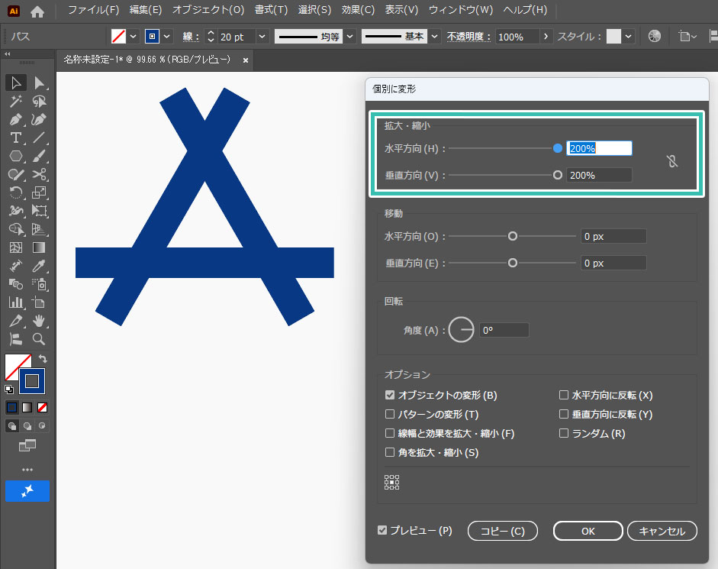Toggle the constrain proportions link icon
Image resolution: width=718 pixels, height=569 pixels.
tap(671, 161)
